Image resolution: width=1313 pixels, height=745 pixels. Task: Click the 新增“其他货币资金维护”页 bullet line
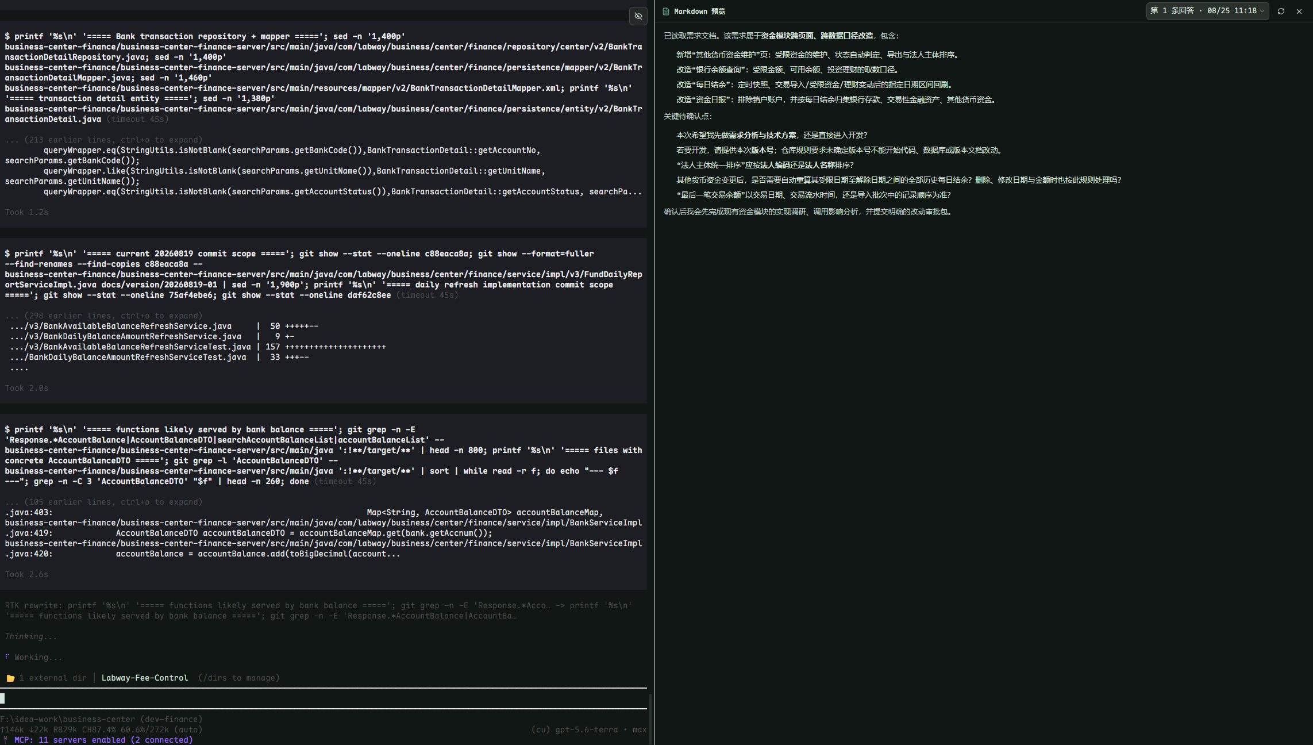pyautogui.click(x=817, y=55)
